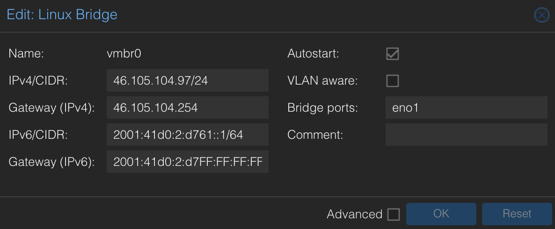
Task: Focus the IPv4/CIDR input field
Action: coord(187,80)
